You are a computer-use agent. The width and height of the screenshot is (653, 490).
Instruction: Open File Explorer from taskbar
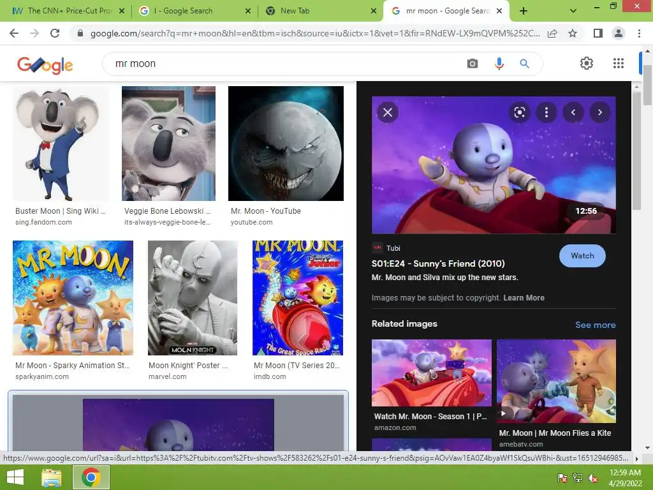[51, 477]
